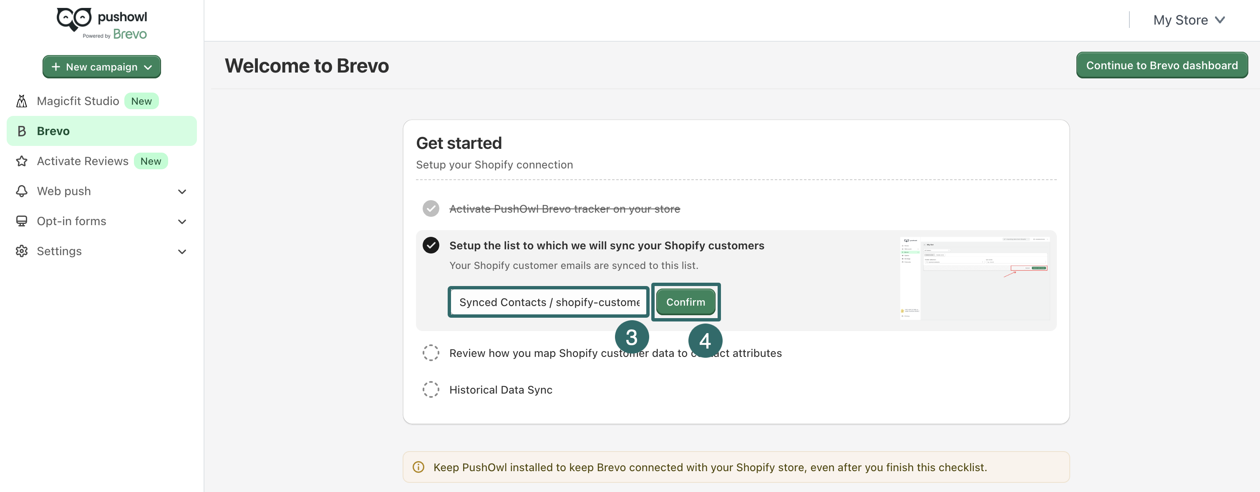
Task: Click the black checkmark beside Setup the list
Action: click(431, 245)
